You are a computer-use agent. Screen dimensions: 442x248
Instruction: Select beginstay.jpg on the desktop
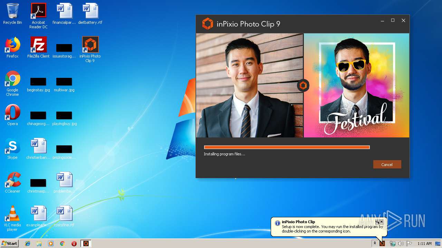coord(38,84)
